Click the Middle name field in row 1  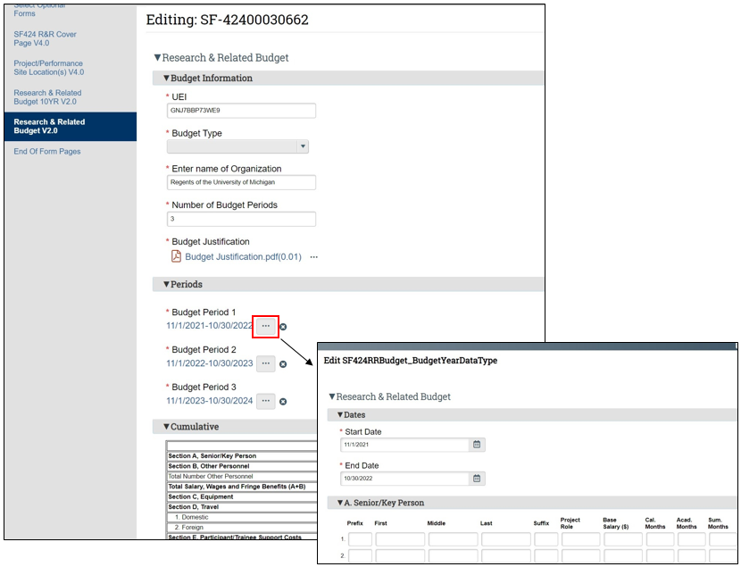(454, 539)
